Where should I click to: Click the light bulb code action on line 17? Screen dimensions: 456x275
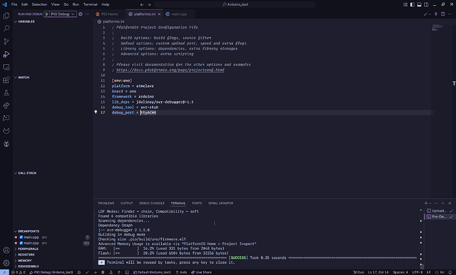point(96,112)
